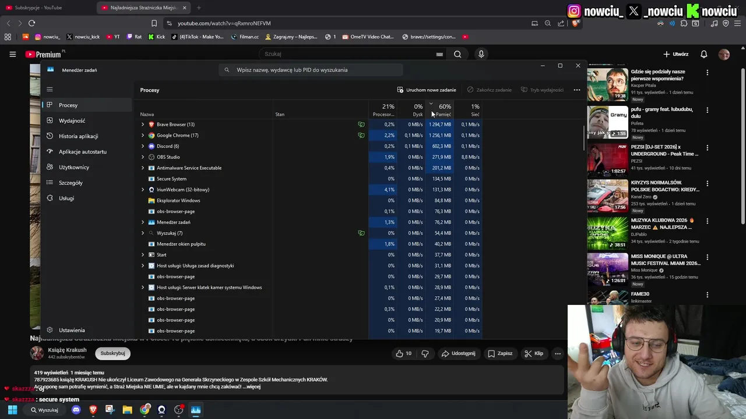
Task: Sort processes by Pamięć column header
Action: tap(440, 109)
